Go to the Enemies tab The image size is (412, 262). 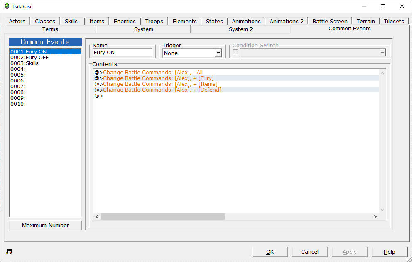(x=125, y=21)
